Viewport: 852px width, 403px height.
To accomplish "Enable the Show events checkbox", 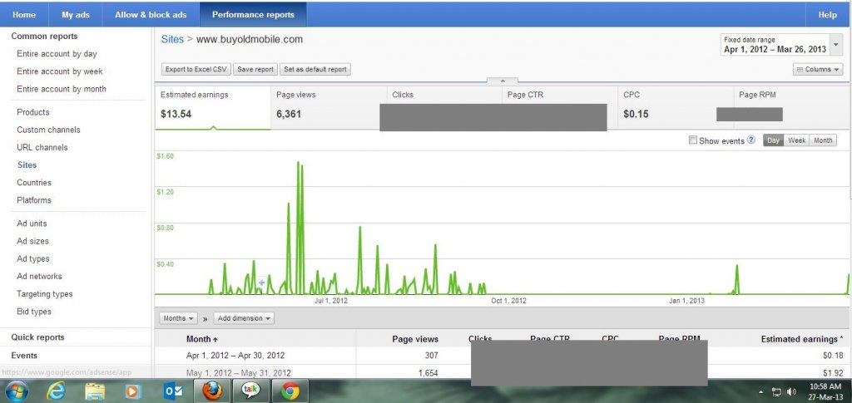I will coord(693,140).
